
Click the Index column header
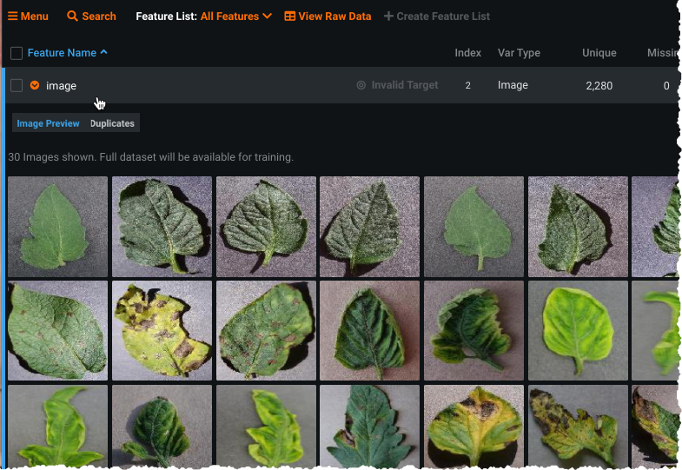point(467,53)
